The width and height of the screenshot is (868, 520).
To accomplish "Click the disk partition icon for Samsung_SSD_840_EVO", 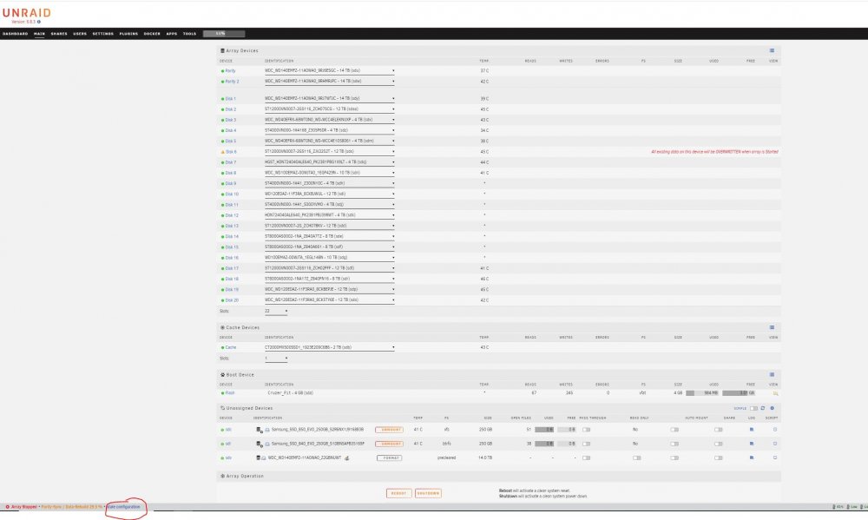I will (x=259, y=444).
